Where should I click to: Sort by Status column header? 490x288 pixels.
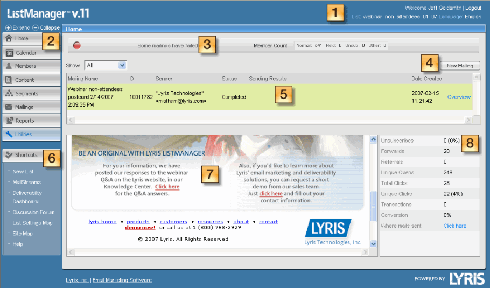(229, 79)
